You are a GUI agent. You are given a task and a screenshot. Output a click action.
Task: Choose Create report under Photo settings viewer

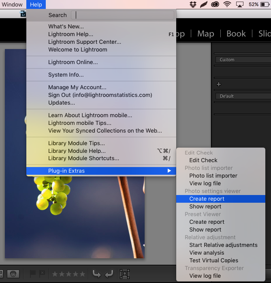pyautogui.click(x=221, y=199)
